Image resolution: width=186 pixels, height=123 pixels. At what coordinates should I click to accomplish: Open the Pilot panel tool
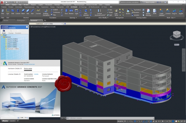2,12
